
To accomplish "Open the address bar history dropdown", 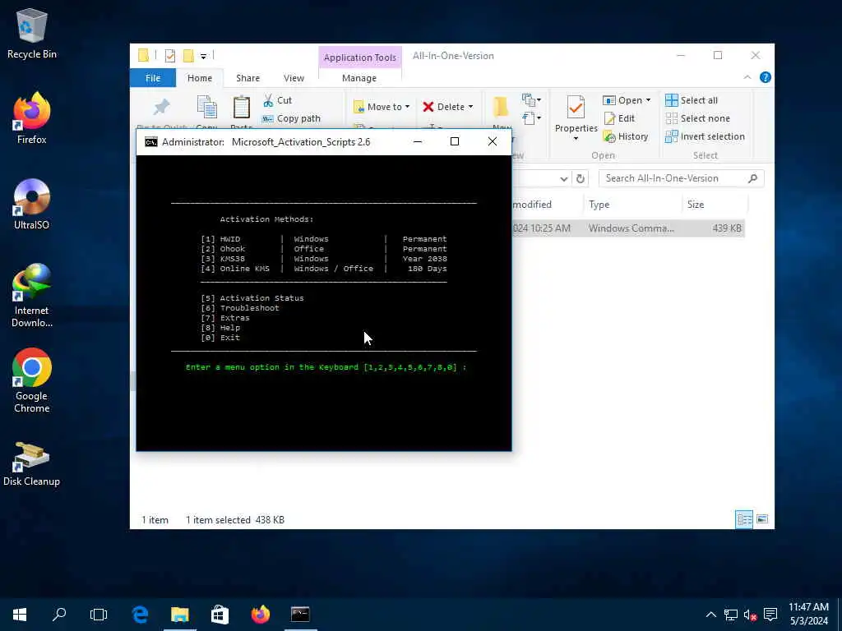I will pos(563,178).
